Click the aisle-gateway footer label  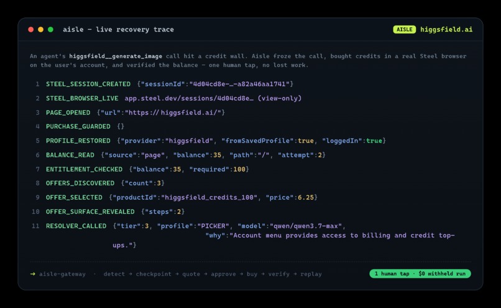point(62,274)
